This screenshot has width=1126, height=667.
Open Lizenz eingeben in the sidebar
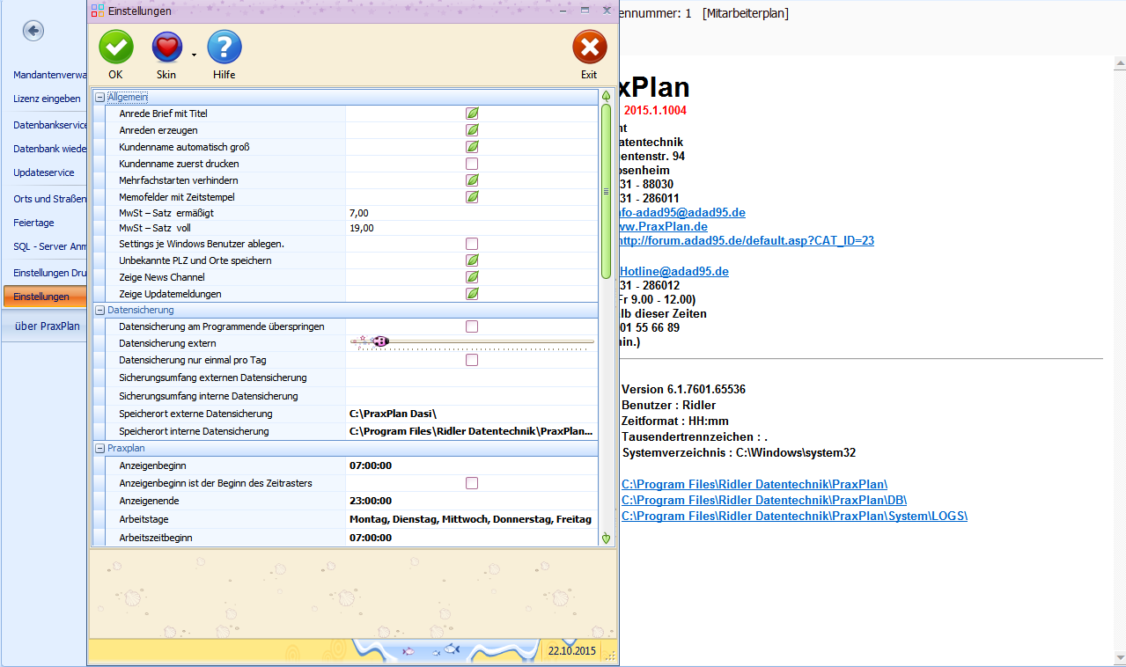click(47, 99)
